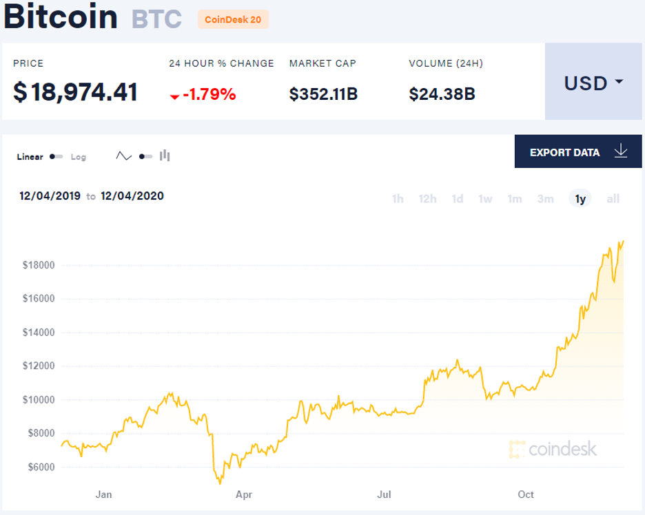This screenshot has height=515, width=645.
Task: Select the Log scale label
Action: [x=79, y=157]
